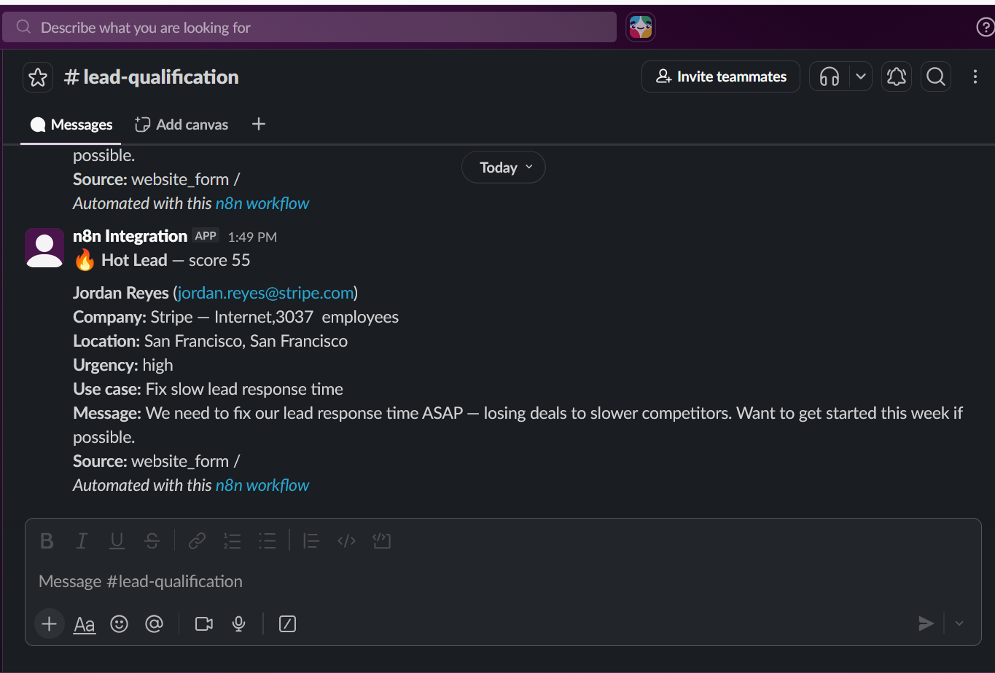The width and height of the screenshot is (995, 673).
Task: Click the search field 'Describe what you are looking for'
Action: (309, 28)
